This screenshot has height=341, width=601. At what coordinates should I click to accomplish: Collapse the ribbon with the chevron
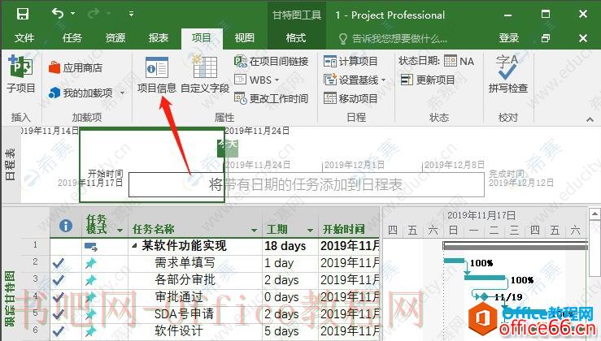(590, 120)
